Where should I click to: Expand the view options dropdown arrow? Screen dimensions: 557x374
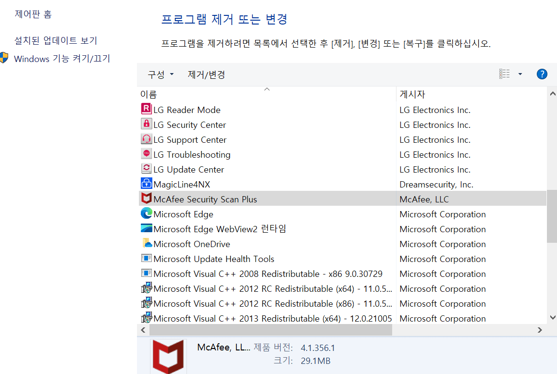520,74
